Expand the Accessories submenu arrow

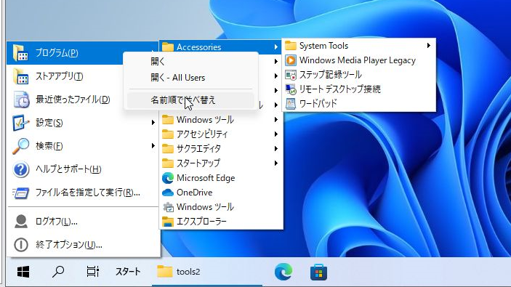(276, 47)
